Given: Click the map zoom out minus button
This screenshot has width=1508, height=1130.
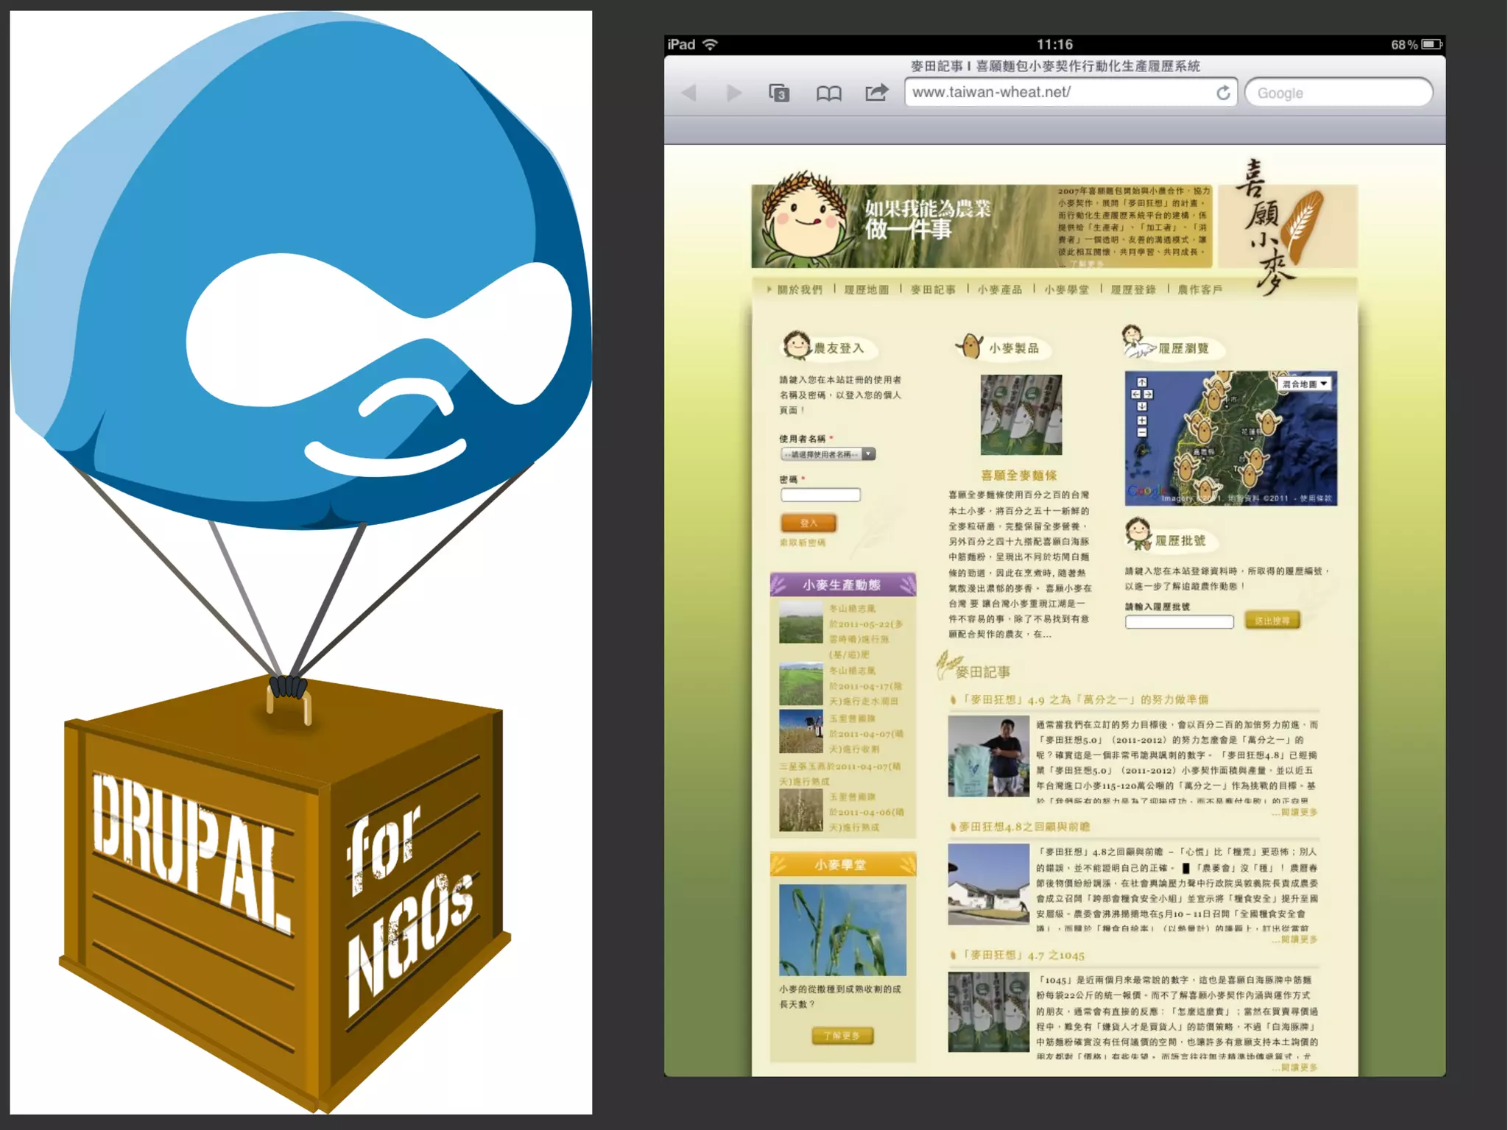Looking at the screenshot, I should tap(1142, 433).
